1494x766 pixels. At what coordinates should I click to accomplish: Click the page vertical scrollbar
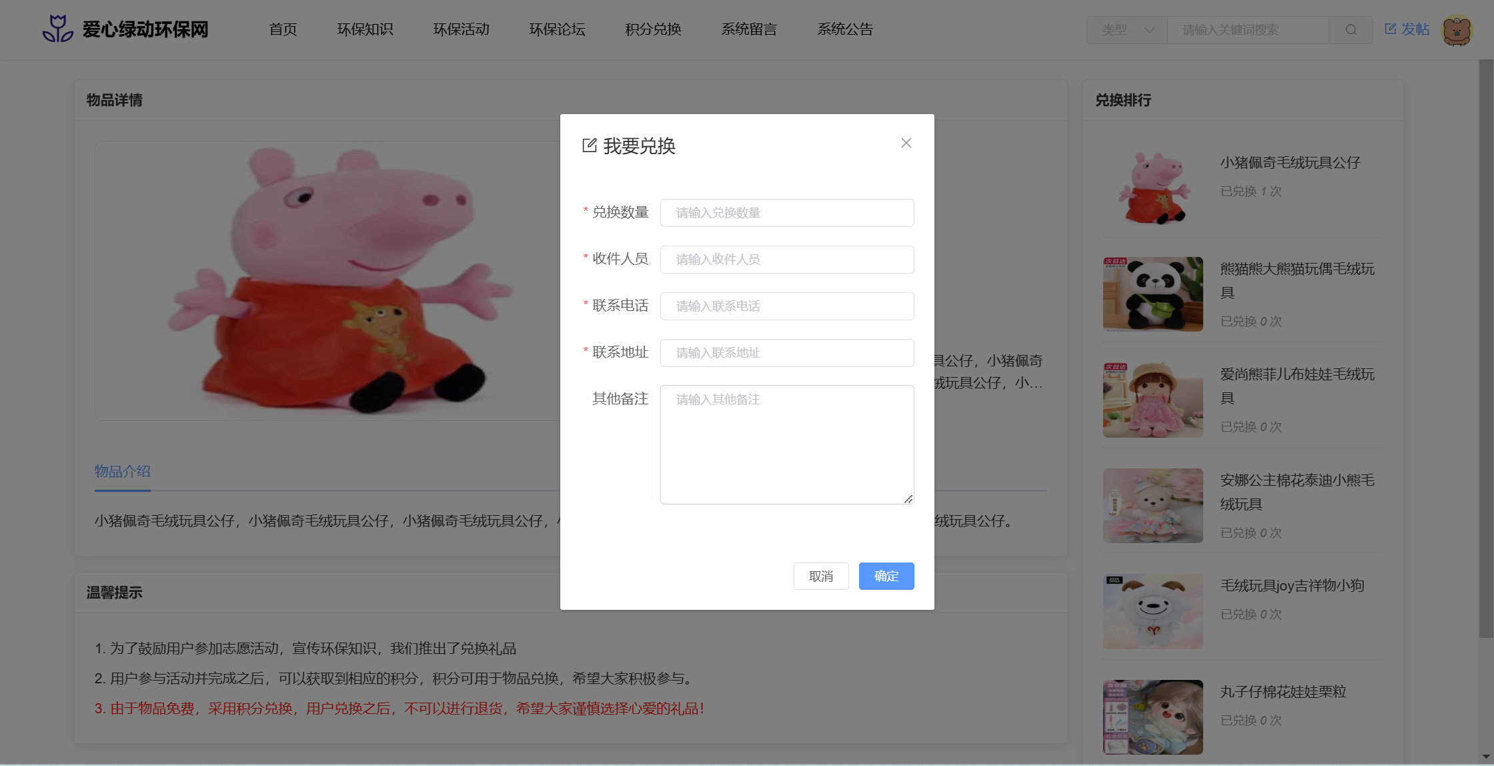point(1486,347)
